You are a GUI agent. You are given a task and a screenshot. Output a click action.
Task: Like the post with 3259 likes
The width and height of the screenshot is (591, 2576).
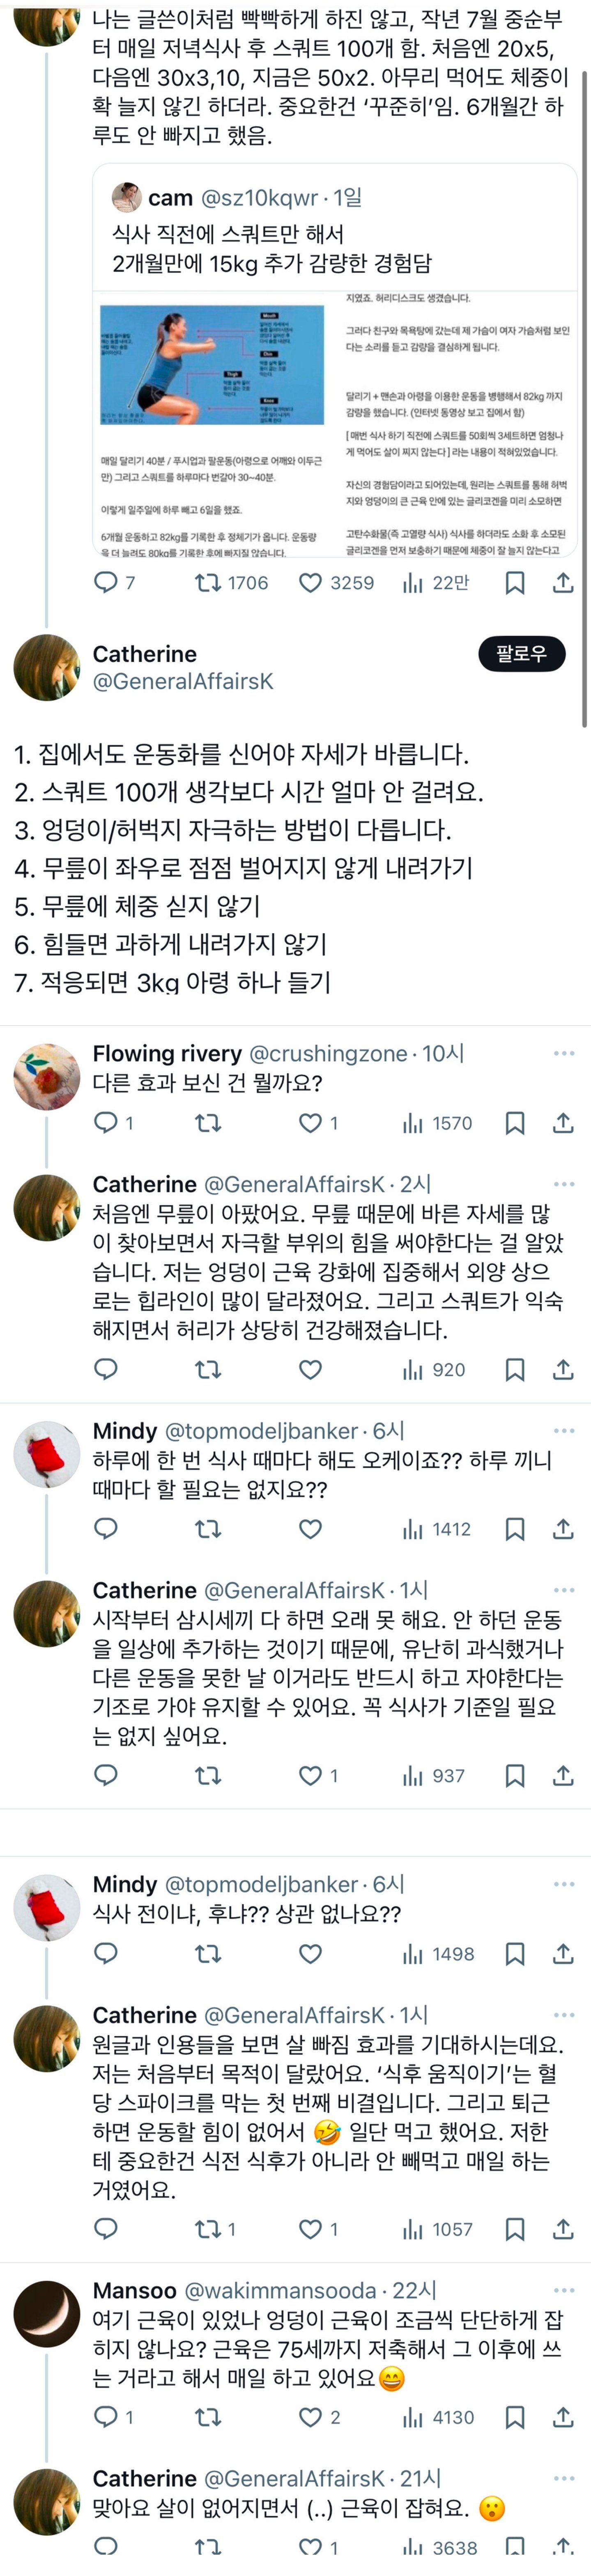tap(311, 582)
